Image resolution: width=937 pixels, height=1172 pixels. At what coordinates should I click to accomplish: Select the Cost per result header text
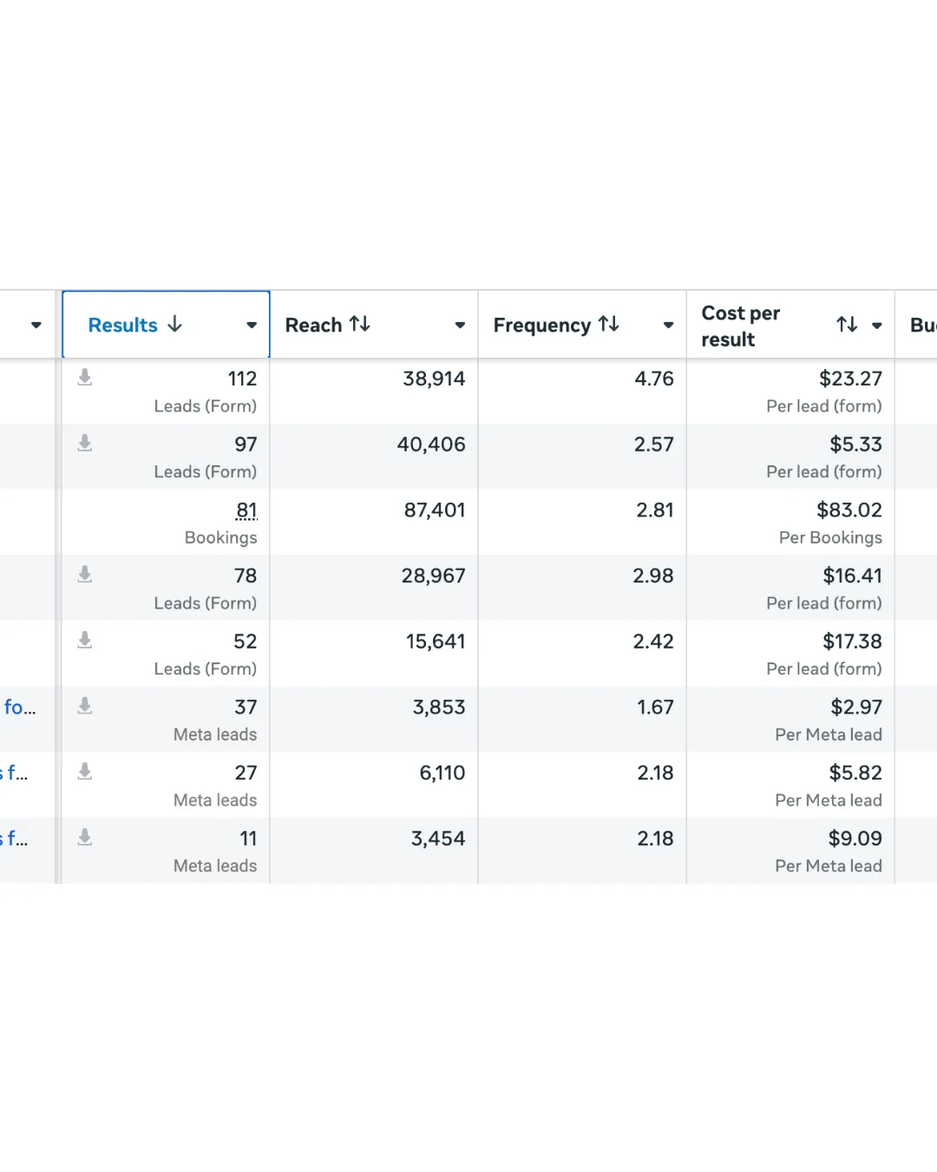(x=740, y=326)
